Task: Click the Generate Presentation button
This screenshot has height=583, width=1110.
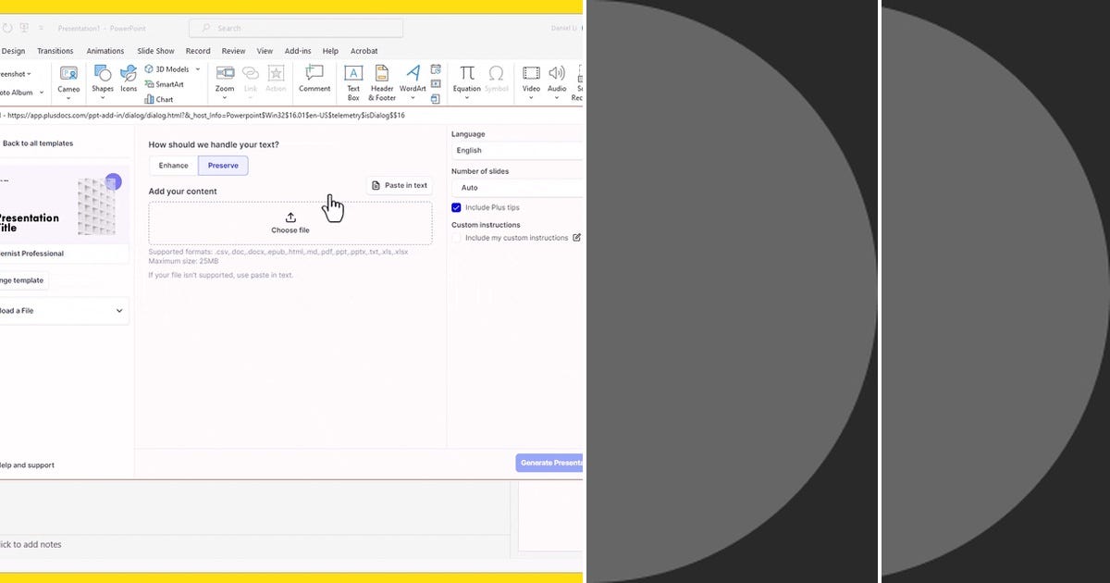Action: point(549,462)
